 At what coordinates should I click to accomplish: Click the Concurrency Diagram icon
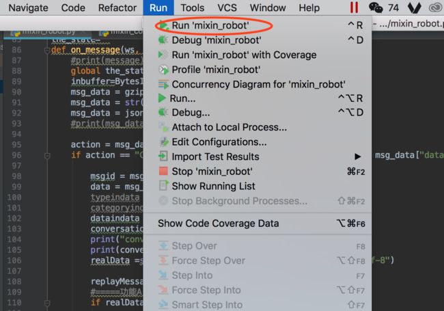tap(163, 84)
